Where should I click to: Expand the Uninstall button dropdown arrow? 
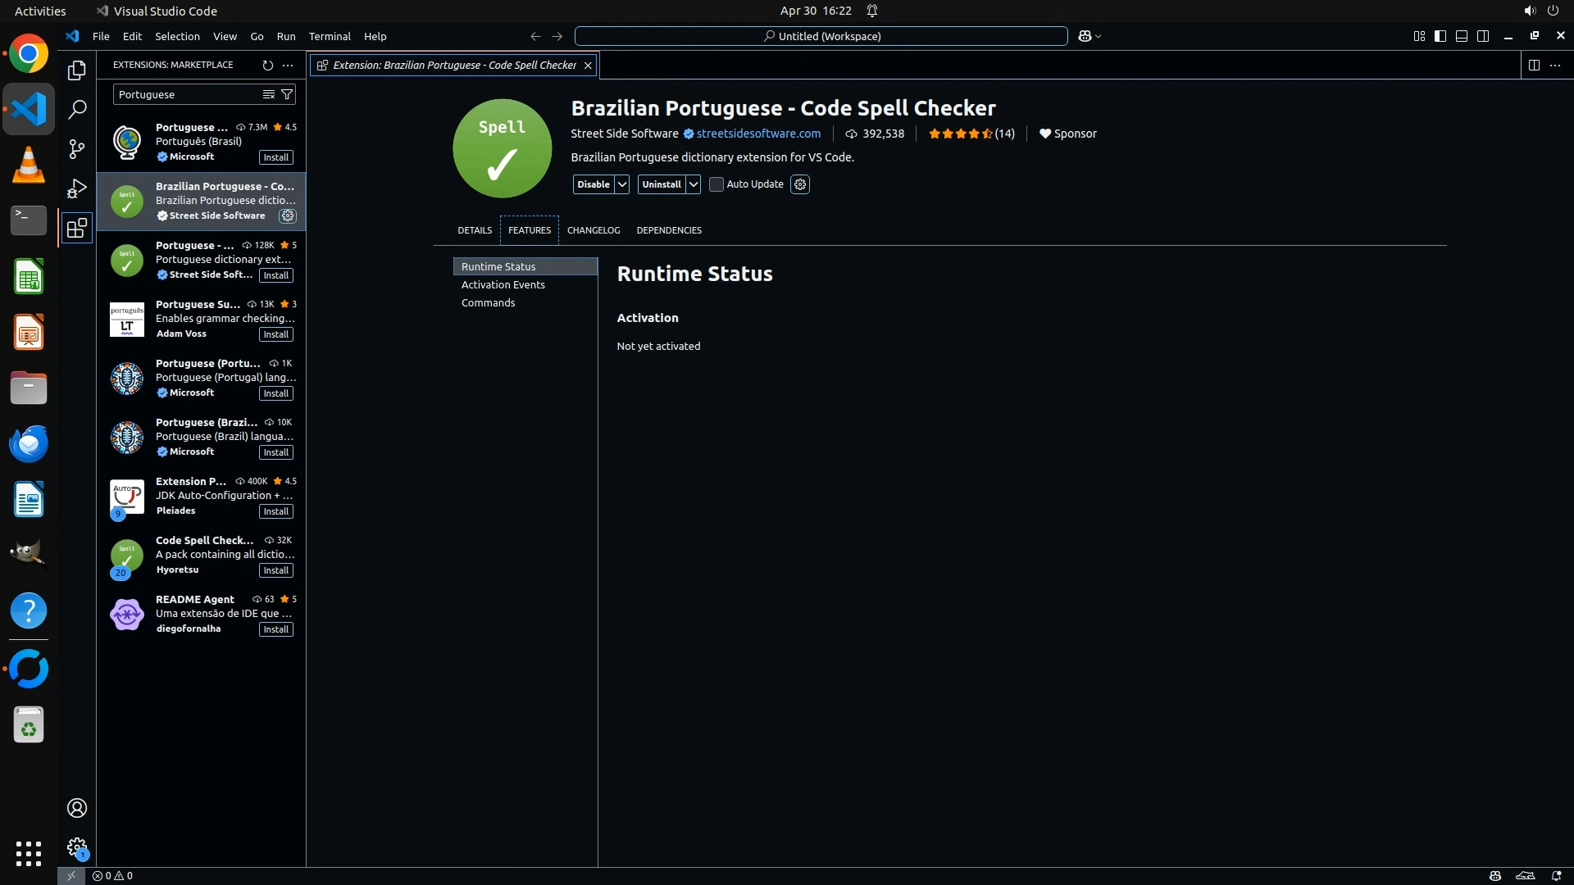pos(694,184)
